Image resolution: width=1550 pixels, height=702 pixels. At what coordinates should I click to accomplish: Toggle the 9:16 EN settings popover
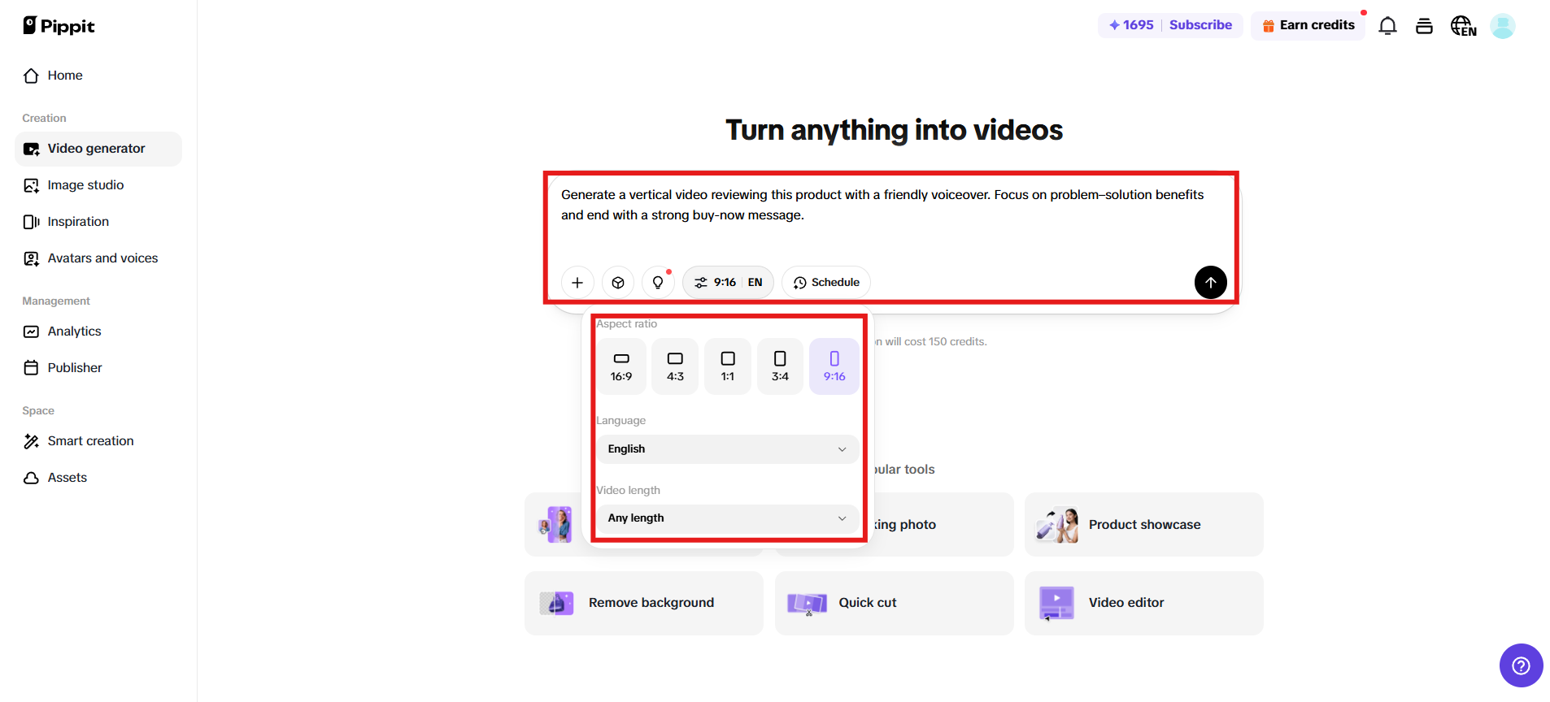click(728, 283)
